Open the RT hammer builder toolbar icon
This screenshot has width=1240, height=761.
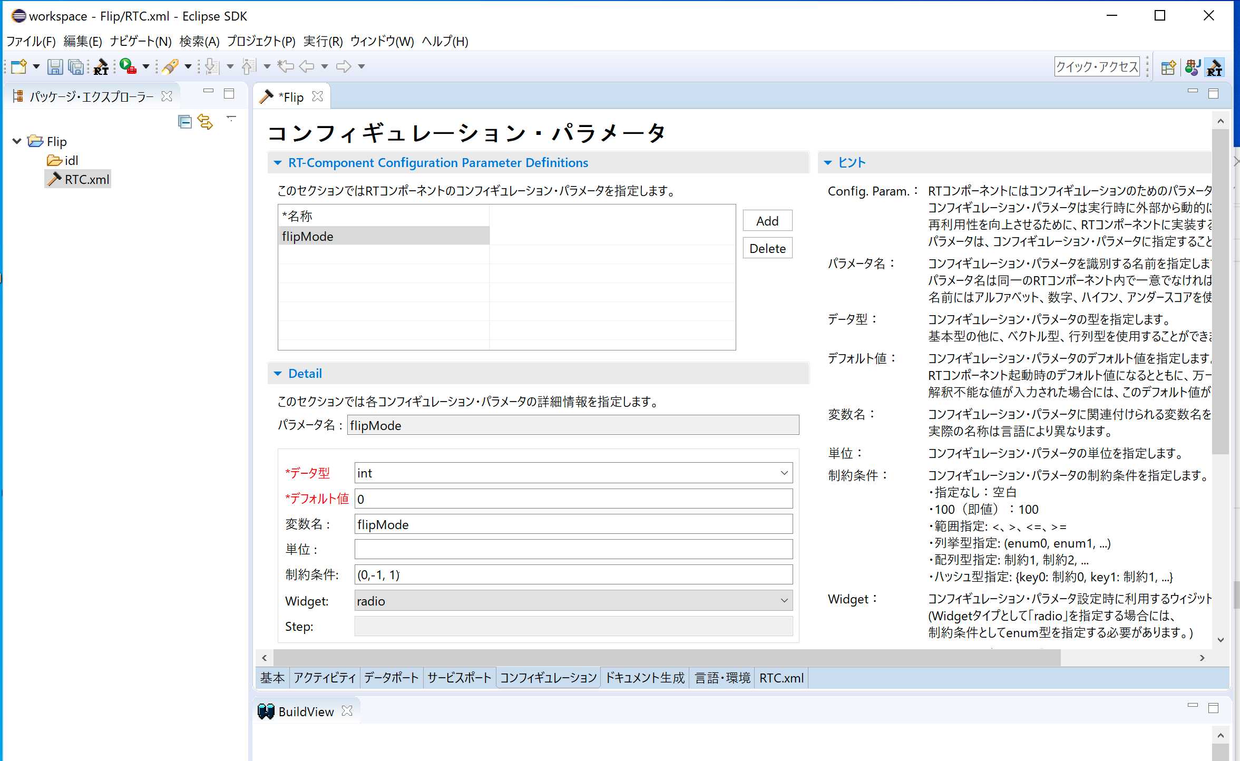pyautogui.click(x=101, y=66)
